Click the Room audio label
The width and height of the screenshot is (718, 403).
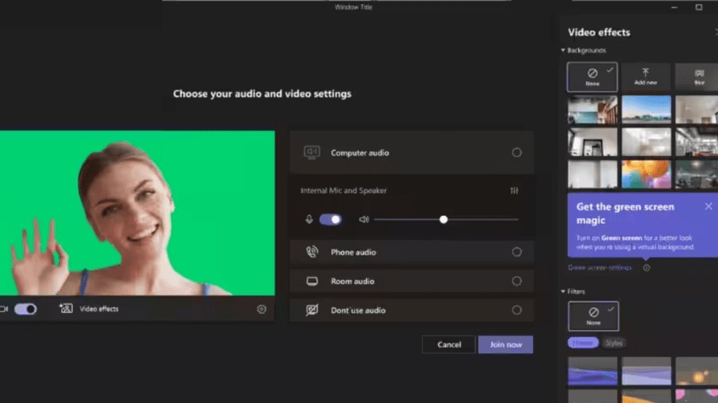(353, 281)
